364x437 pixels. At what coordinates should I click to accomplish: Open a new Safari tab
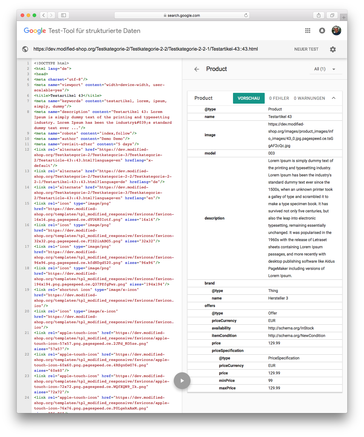[344, 18]
